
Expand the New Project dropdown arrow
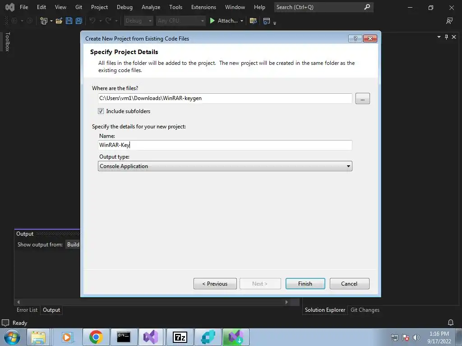51,21
